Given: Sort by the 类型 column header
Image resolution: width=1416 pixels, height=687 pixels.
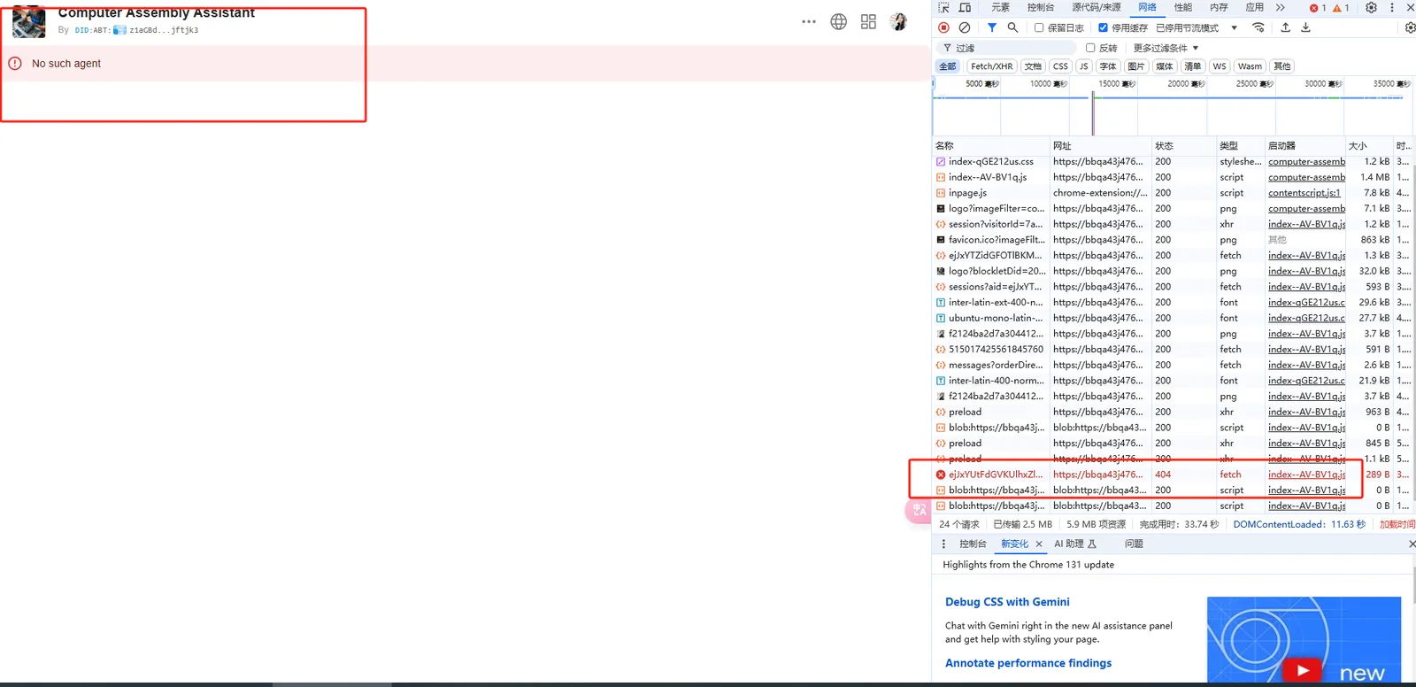Looking at the screenshot, I should [1240, 146].
